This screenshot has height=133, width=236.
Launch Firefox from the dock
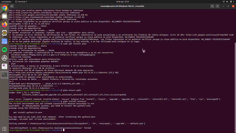pos(4,24)
